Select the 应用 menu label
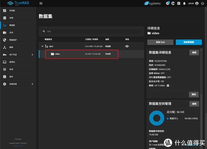 click(x=11, y=69)
